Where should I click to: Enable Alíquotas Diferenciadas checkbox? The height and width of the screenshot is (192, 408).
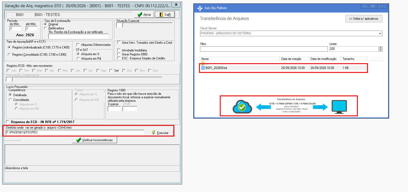pos(78,45)
